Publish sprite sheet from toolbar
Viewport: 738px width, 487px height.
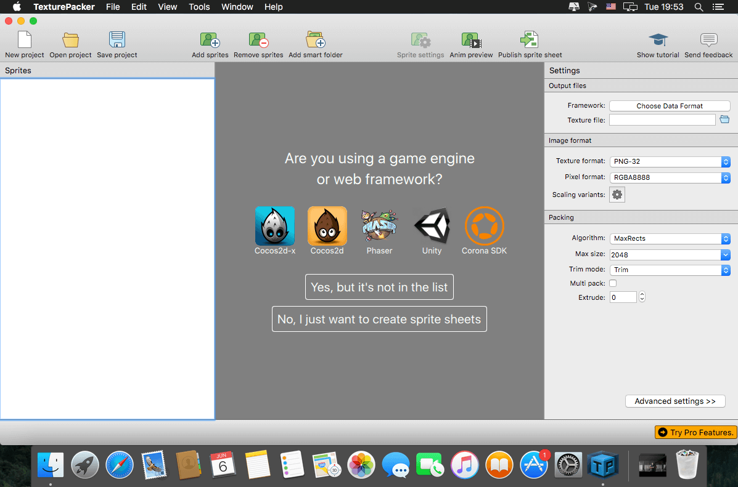pos(530,40)
